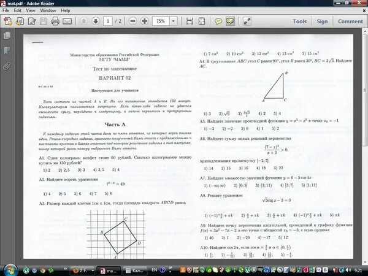Click the EN language indicator

(x=155, y=270)
